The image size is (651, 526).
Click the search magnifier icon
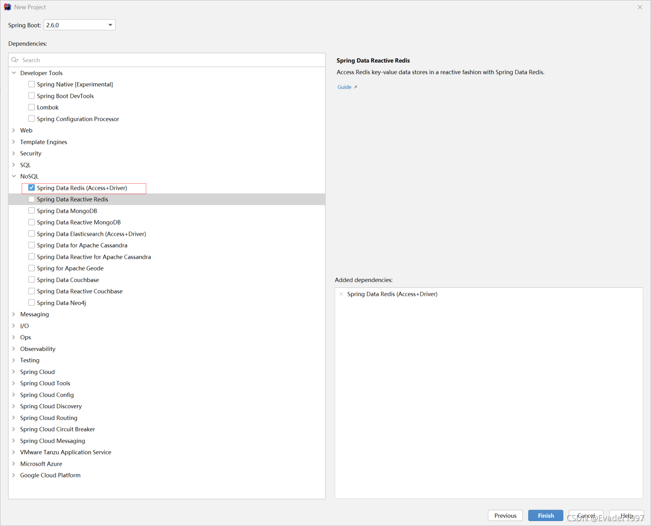point(15,60)
